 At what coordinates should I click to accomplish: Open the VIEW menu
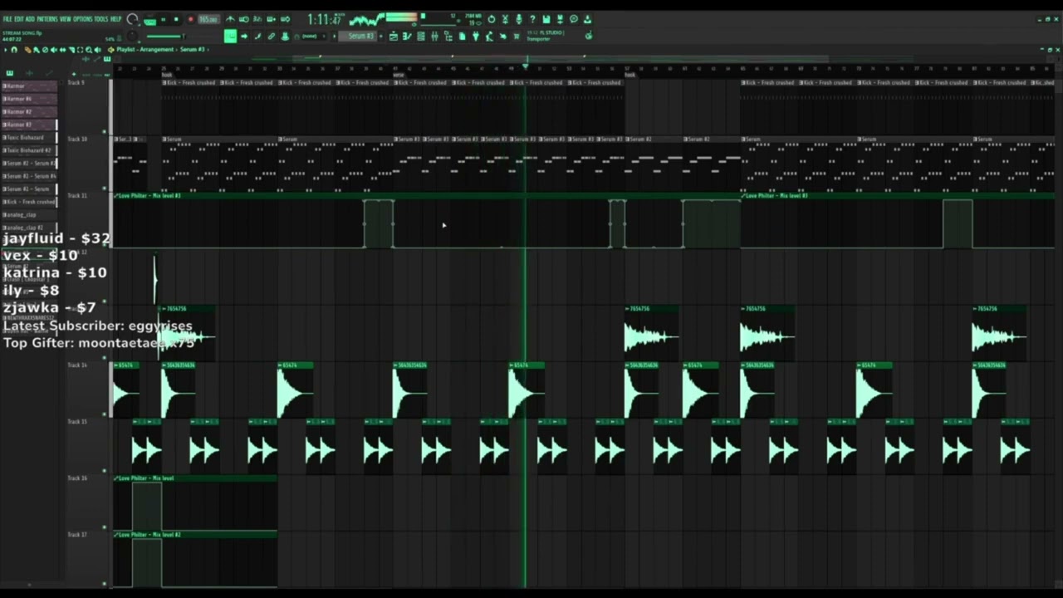pyautogui.click(x=66, y=18)
